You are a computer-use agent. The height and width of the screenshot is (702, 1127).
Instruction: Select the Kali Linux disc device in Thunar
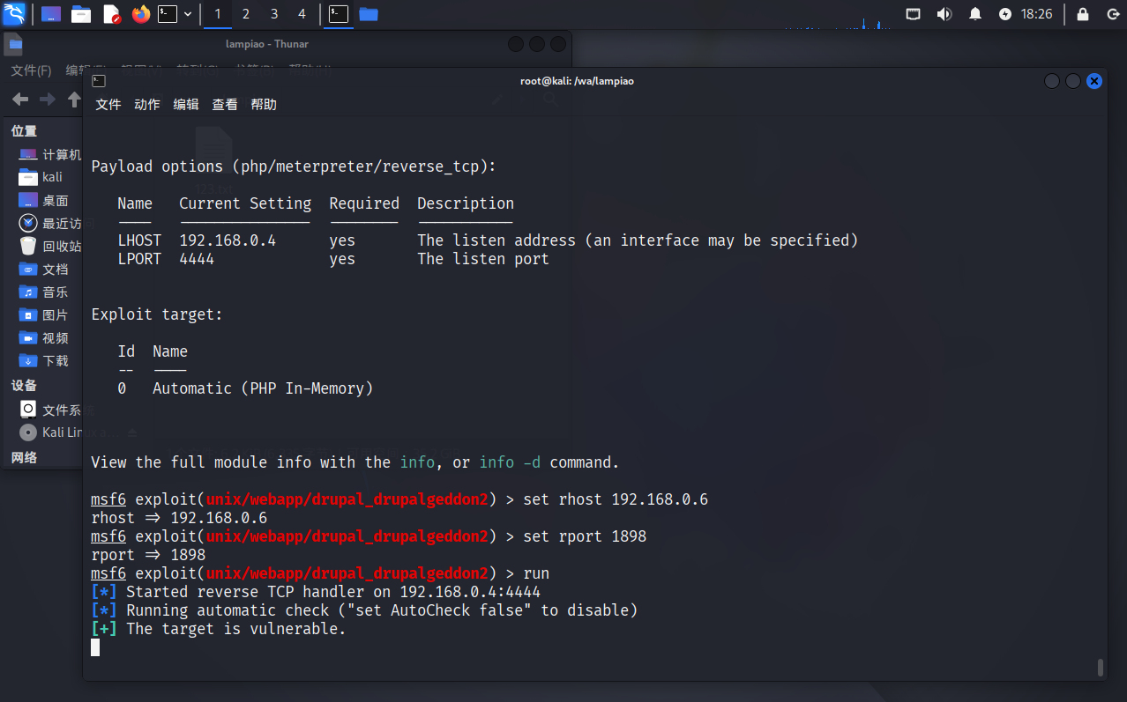pyautogui.click(x=49, y=432)
